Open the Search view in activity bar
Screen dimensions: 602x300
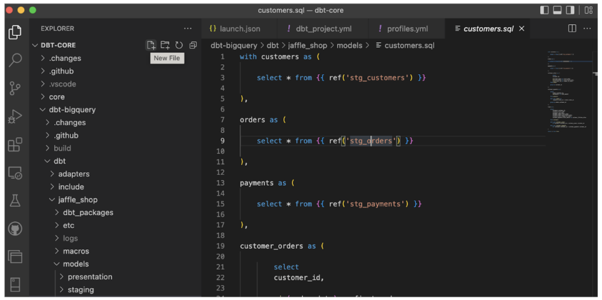[15, 60]
